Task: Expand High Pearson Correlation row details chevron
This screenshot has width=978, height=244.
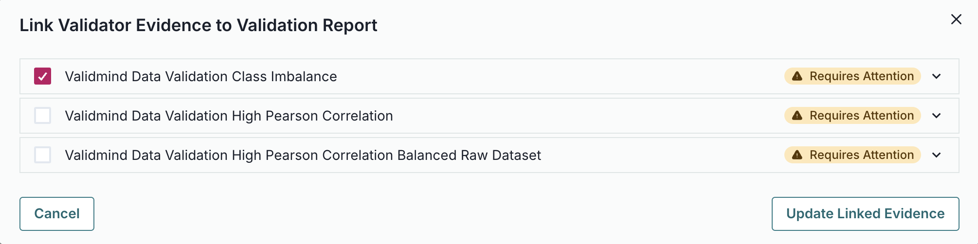Action: (937, 116)
